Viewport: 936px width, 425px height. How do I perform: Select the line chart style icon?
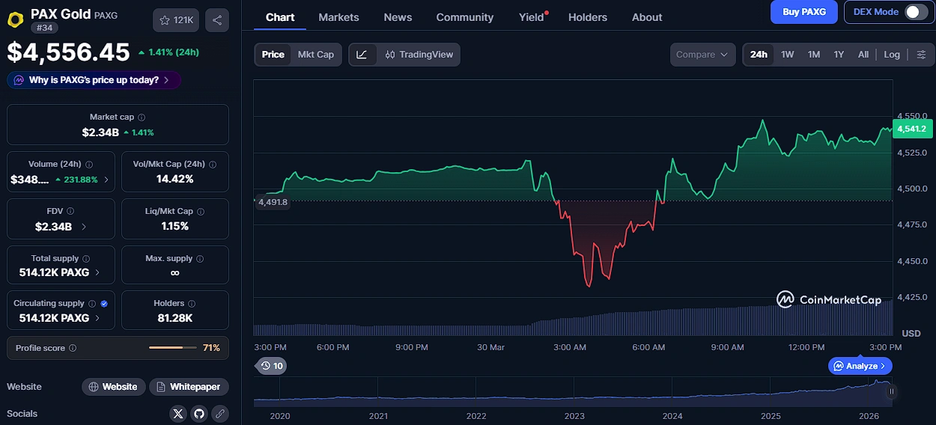[x=362, y=55]
